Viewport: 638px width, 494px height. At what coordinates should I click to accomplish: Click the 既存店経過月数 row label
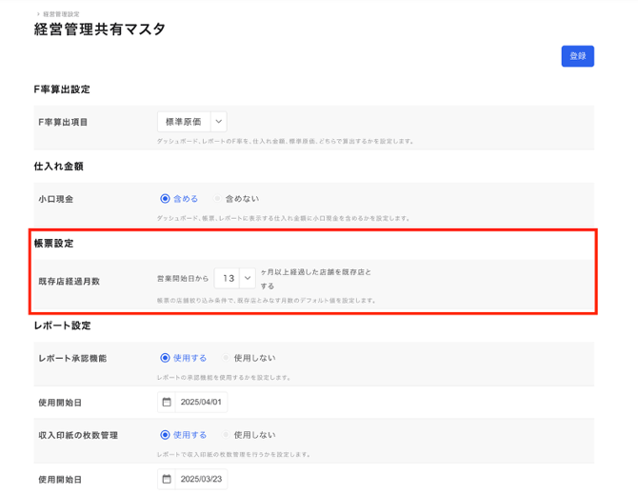coord(69,282)
